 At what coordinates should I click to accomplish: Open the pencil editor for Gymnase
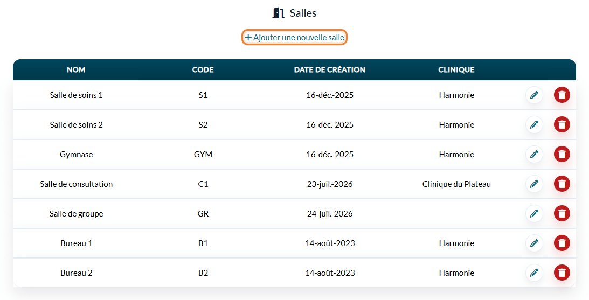pos(534,155)
